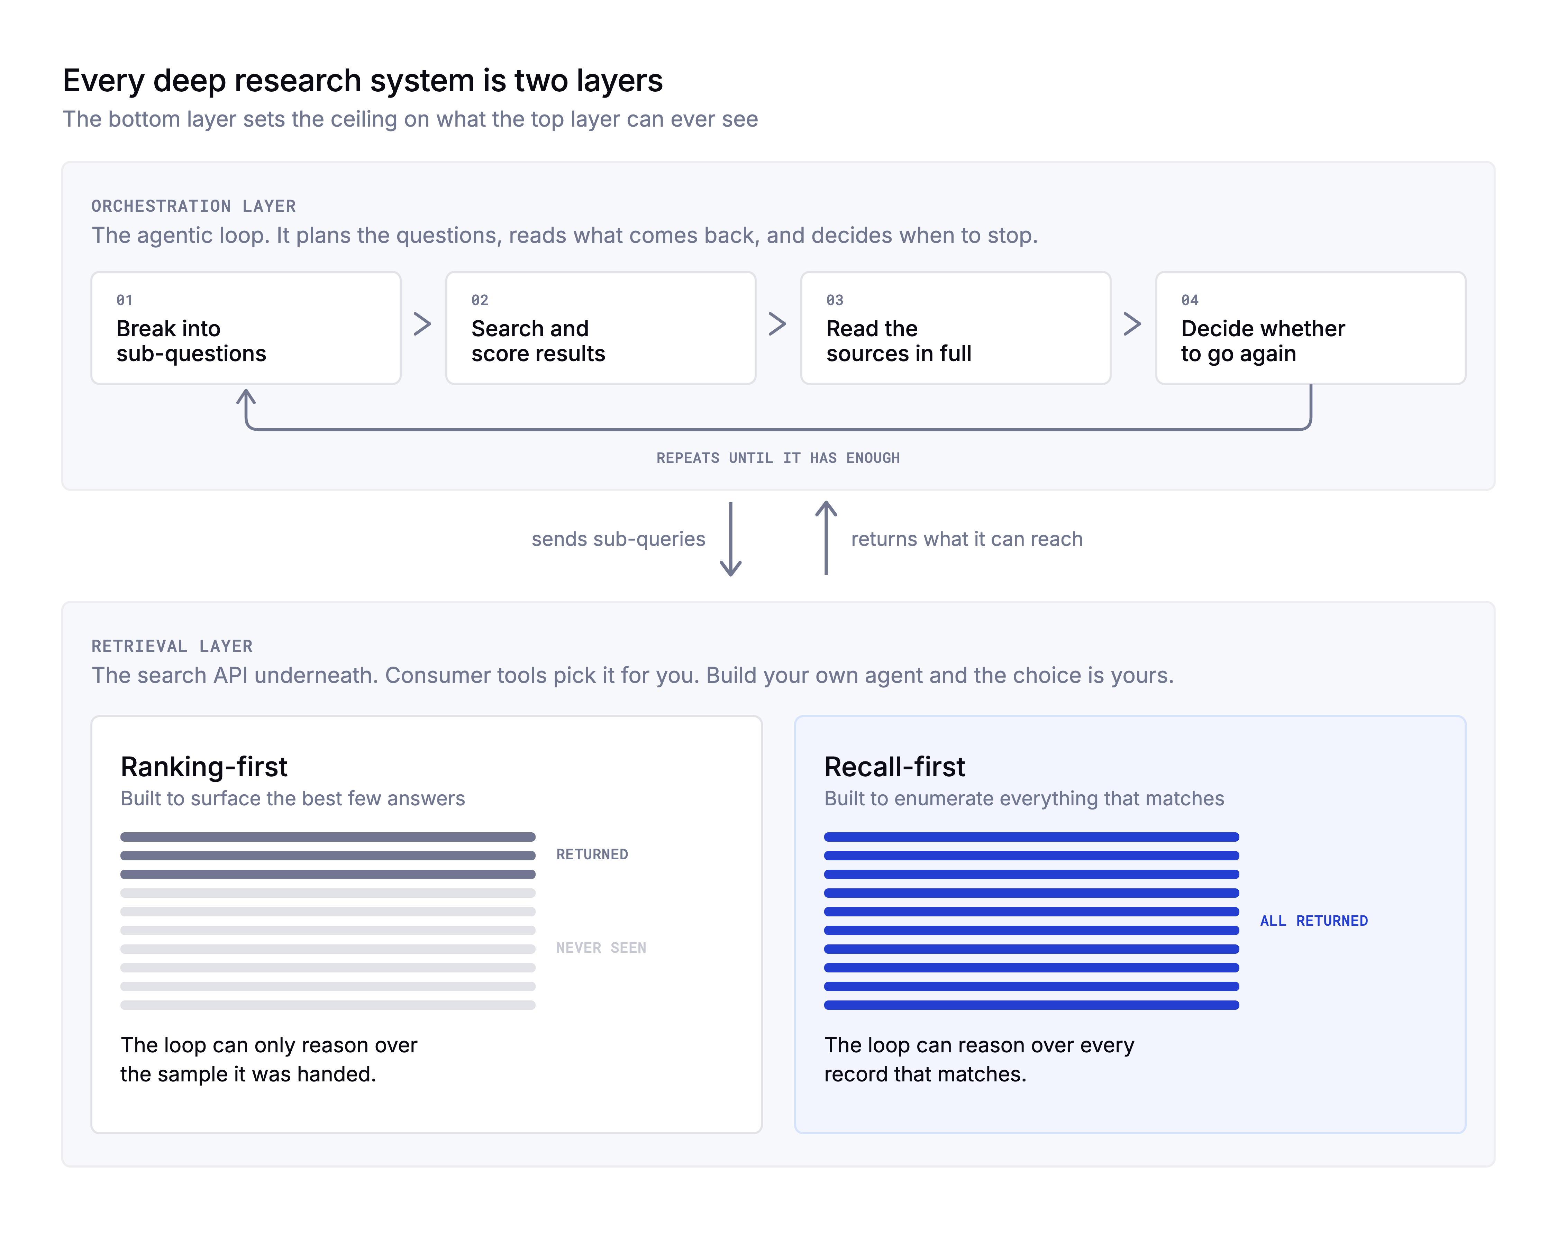The width and height of the screenshot is (1557, 1235).
Task: Click the step number '01'
Action: point(125,300)
